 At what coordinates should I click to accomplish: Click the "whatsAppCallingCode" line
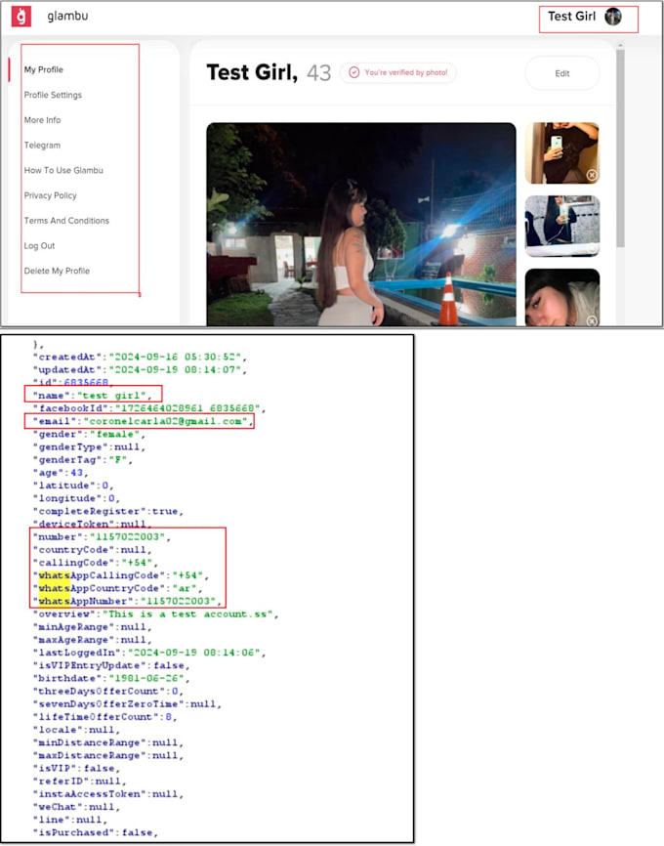[x=121, y=575]
